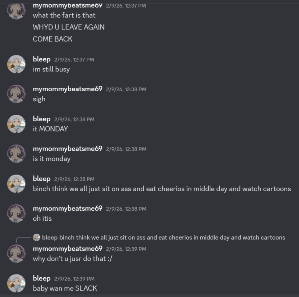
Task: Click bleep's avatar beside "it MONDAY" message
Action: coord(16,124)
